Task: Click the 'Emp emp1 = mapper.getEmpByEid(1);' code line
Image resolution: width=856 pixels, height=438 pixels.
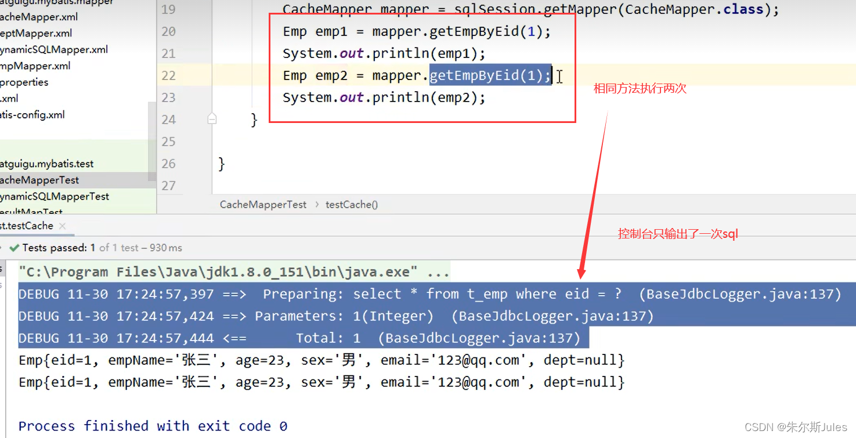Action: (x=416, y=31)
